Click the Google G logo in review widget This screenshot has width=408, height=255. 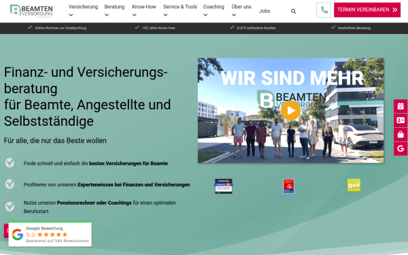(x=18, y=235)
